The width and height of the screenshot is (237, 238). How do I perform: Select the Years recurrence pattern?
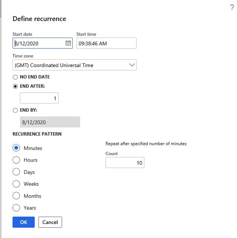point(16,208)
